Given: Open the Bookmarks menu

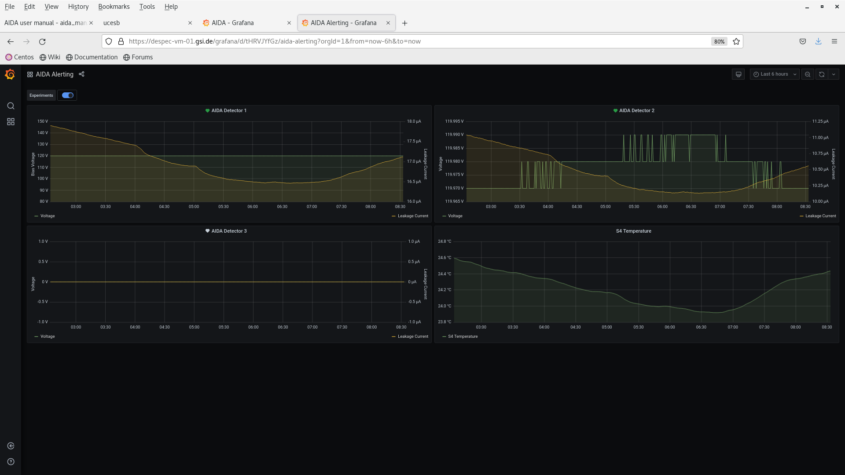Looking at the screenshot, I should [114, 7].
